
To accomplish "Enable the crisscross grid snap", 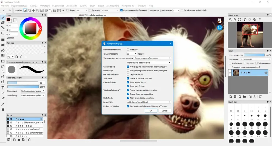I will coord(33,10).
